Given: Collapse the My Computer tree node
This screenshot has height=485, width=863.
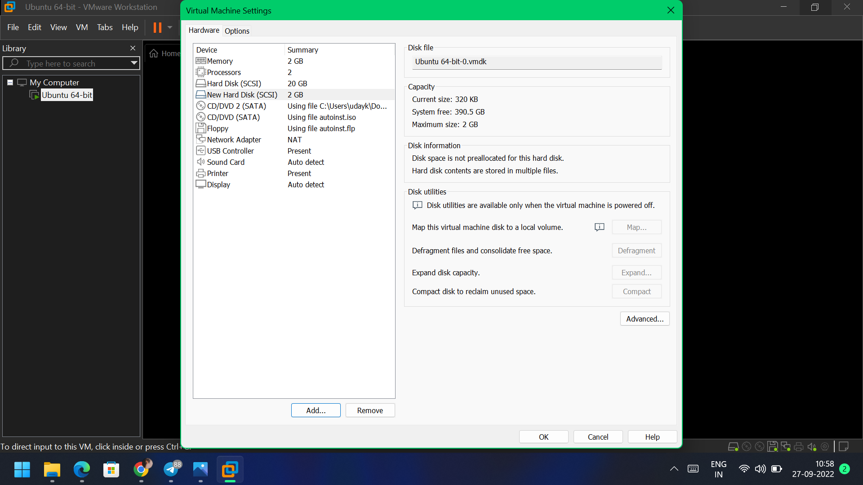Looking at the screenshot, I should [x=10, y=82].
